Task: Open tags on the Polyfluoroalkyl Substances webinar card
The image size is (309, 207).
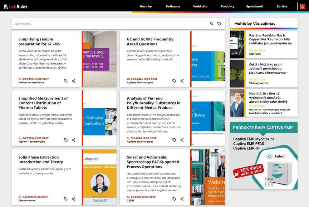Action: pyautogui.click(x=174, y=140)
